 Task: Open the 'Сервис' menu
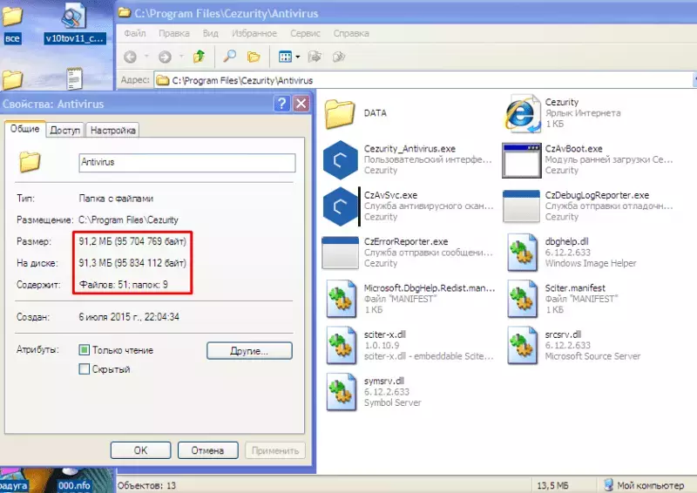point(306,33)
